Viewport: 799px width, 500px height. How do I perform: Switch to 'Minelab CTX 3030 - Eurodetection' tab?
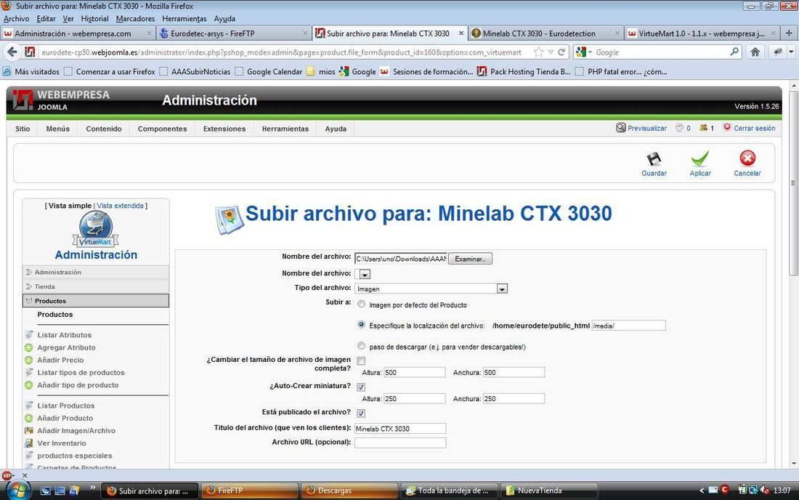pyautogui.click(x=546, y=33)
